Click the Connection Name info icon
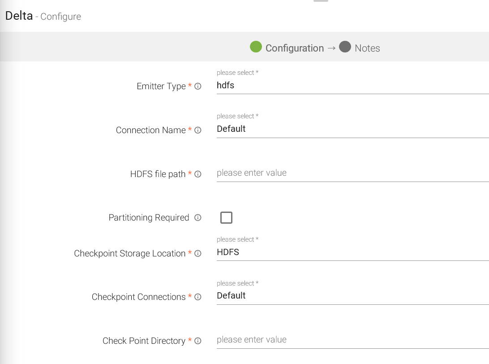This screenshot has width=489, height=364. click(197, 130)
